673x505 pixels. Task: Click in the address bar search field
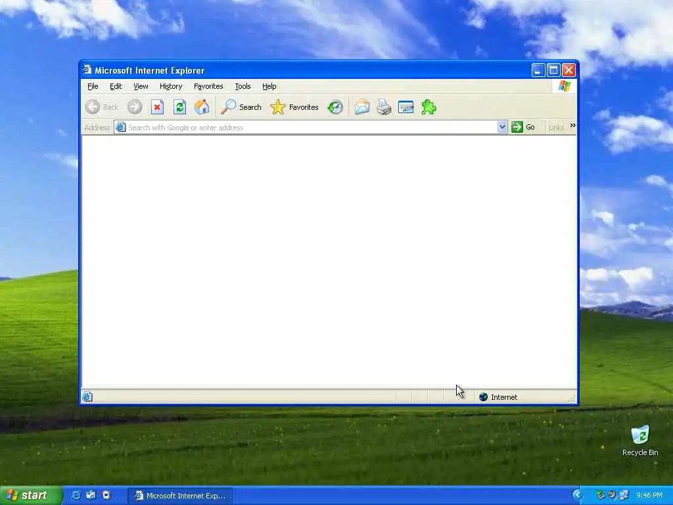click(x=312, y=128)
